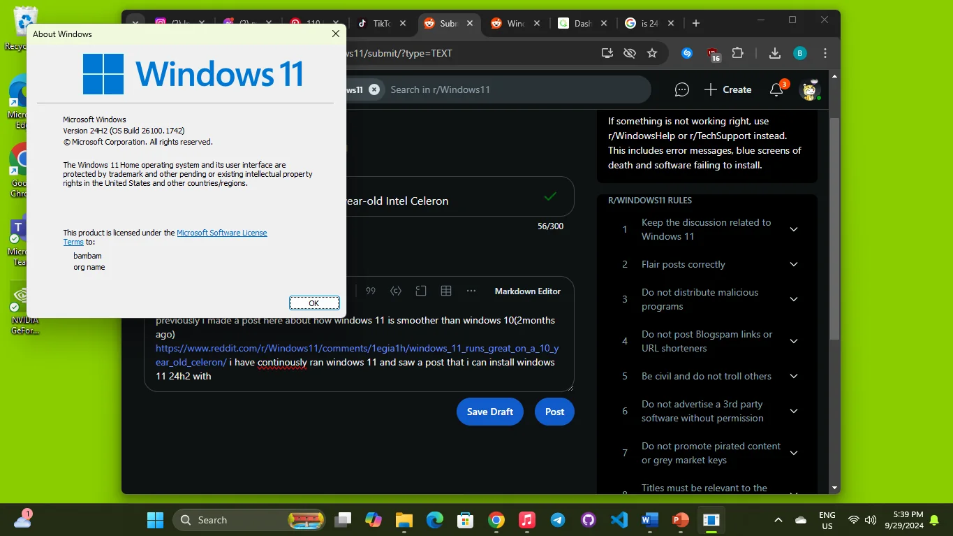This screenshot has width=953, height=536.
Task: Open the Shazam extension icon
Action: (687, 53)
